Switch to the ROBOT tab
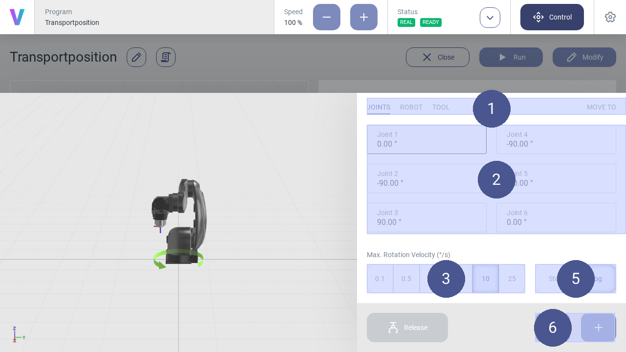The height and width of the screenshot is (352, 626). click(411, 107)
